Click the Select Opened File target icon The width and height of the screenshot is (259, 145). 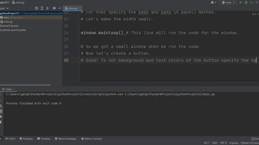click(36, 8)
